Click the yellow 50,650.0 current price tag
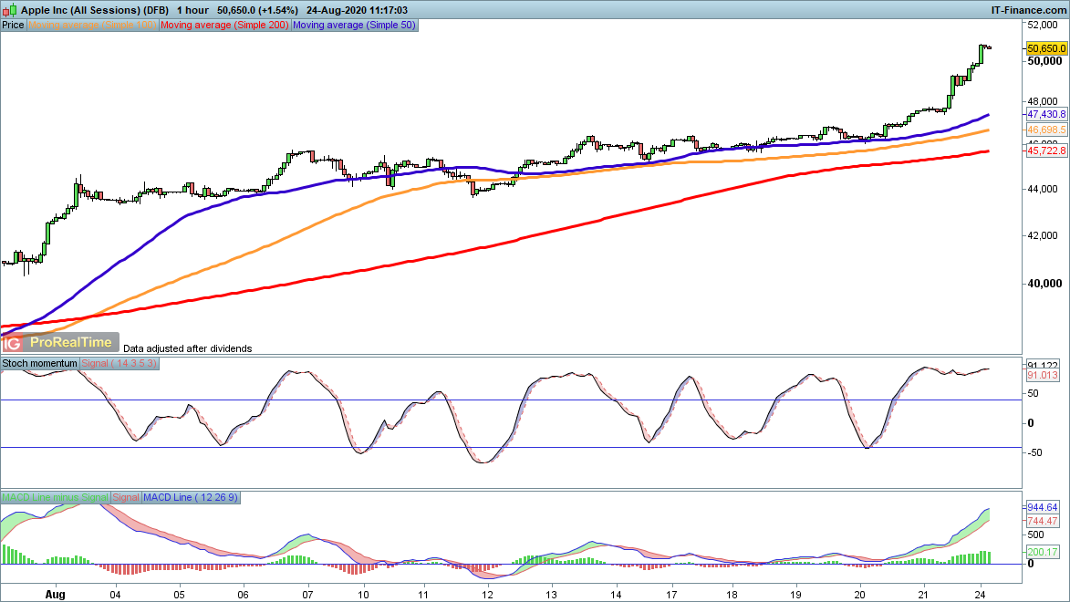 [x=1046, y=48]
